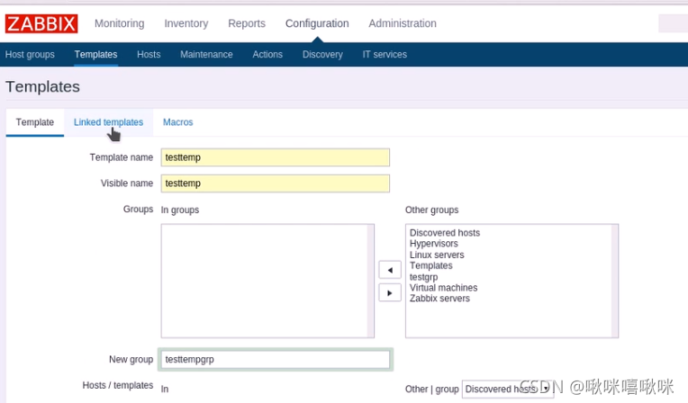Select Hypervisors in Other groups

coord(434,244)
